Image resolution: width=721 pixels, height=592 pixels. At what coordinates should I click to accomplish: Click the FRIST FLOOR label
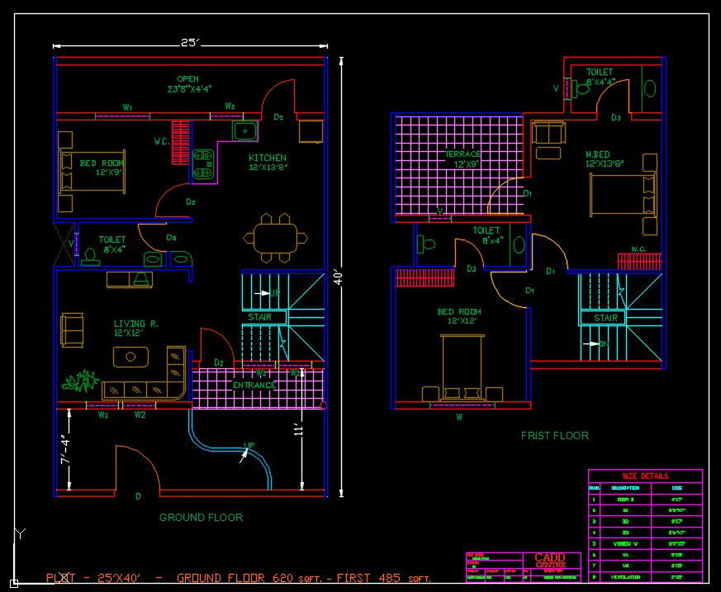(556, 436)
